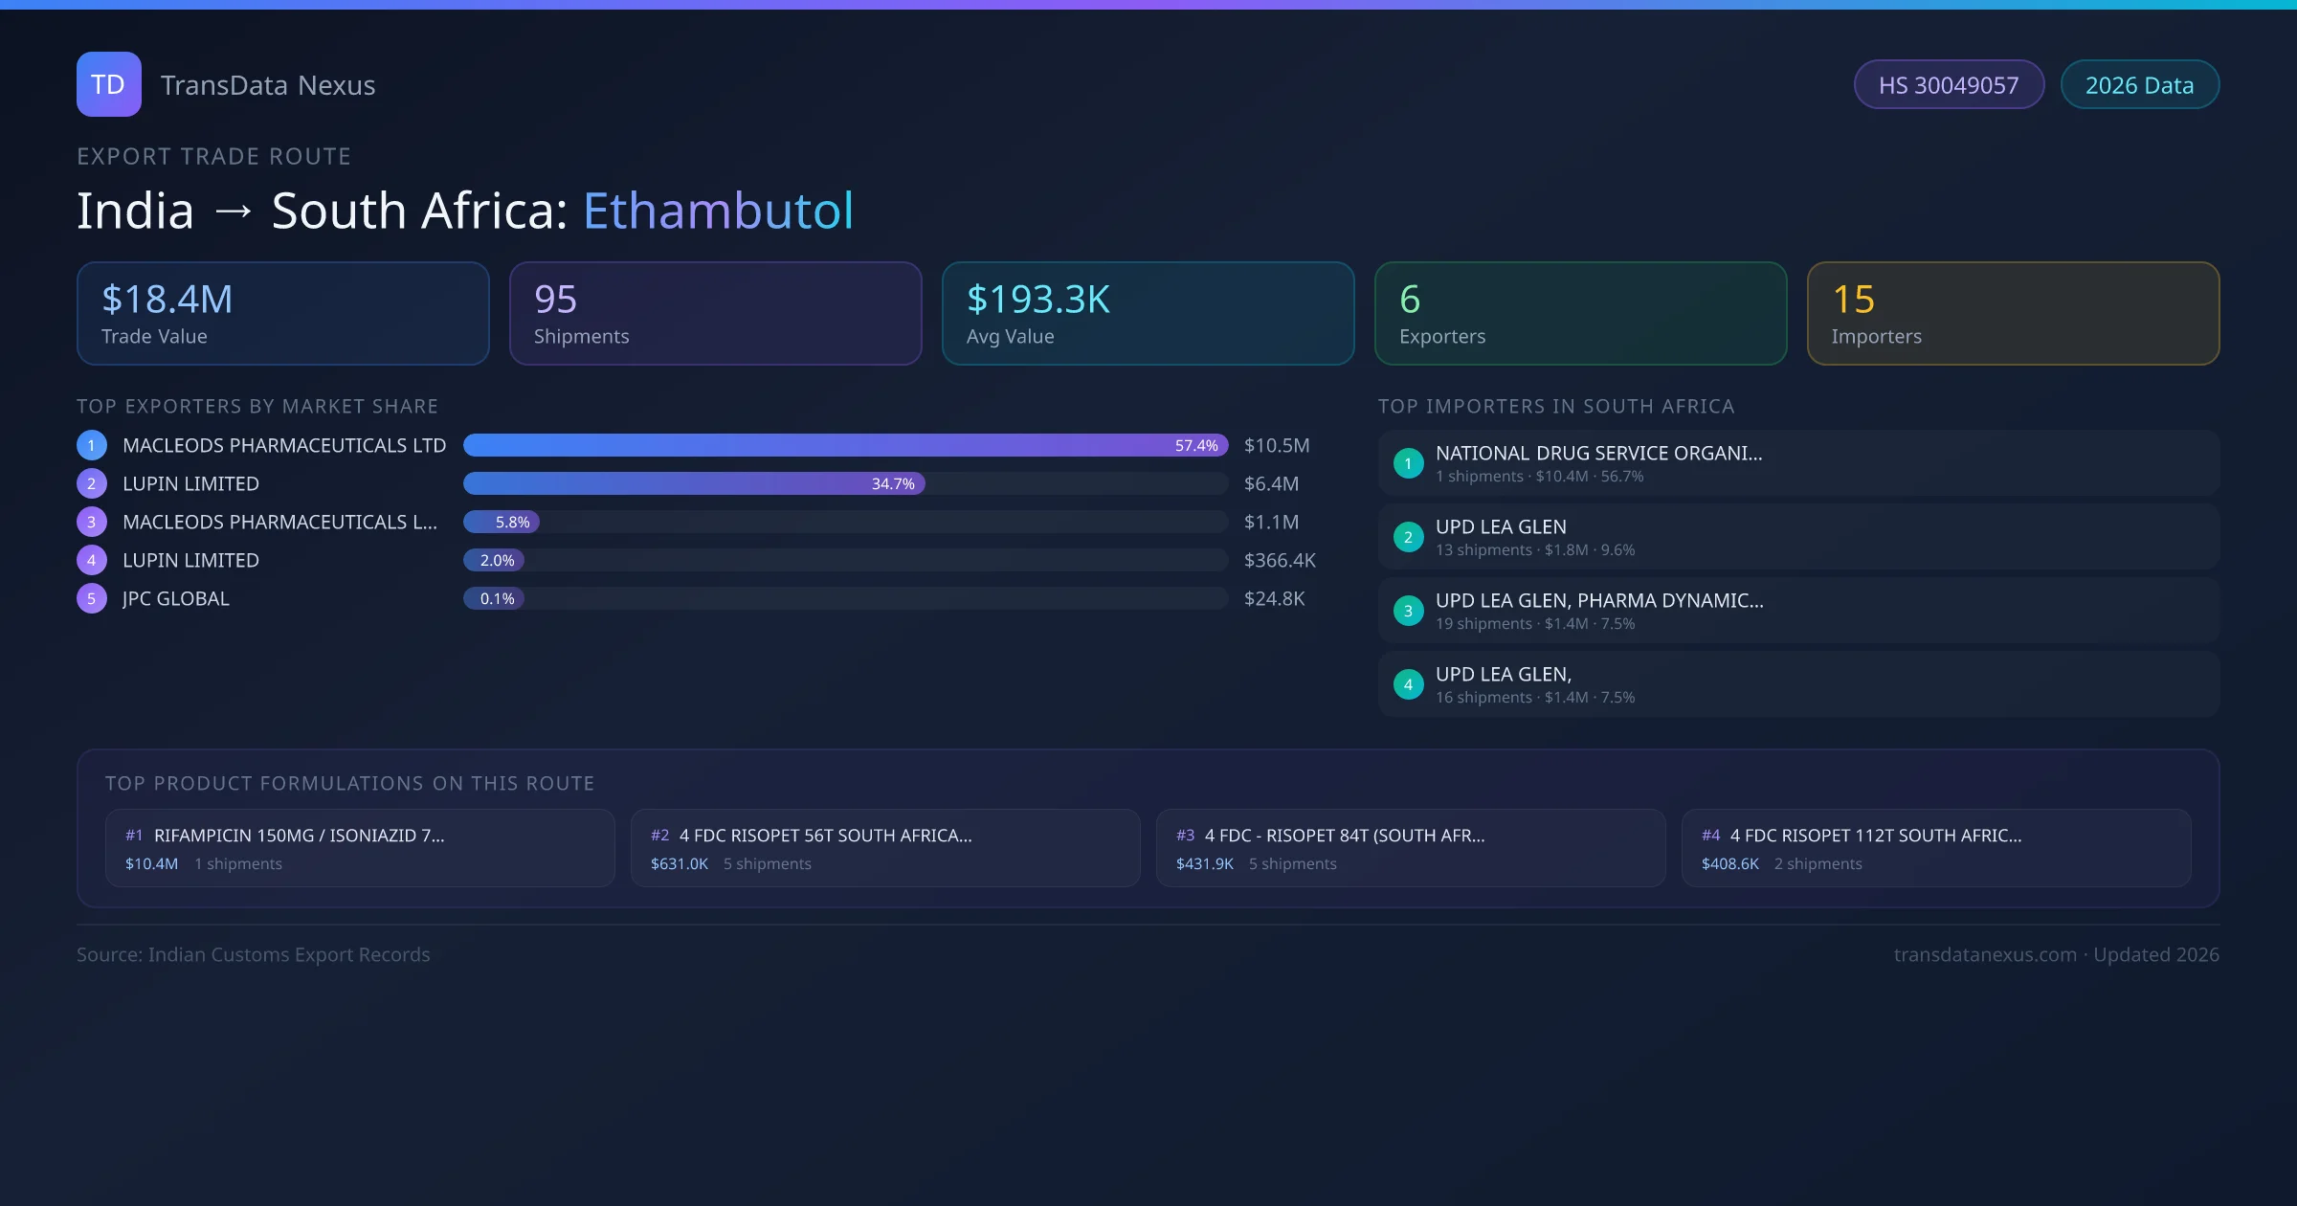Visit transdatanexus.com footer link
This screenshot has height=1206, width=2297.
[1985, 954]
